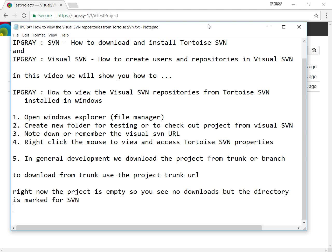
Task: Go forward in Chrome browser
Action: coord(15,16)
